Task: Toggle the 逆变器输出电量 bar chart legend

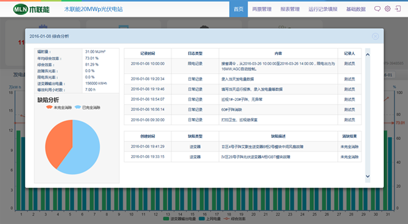Action: pos(179,219)
